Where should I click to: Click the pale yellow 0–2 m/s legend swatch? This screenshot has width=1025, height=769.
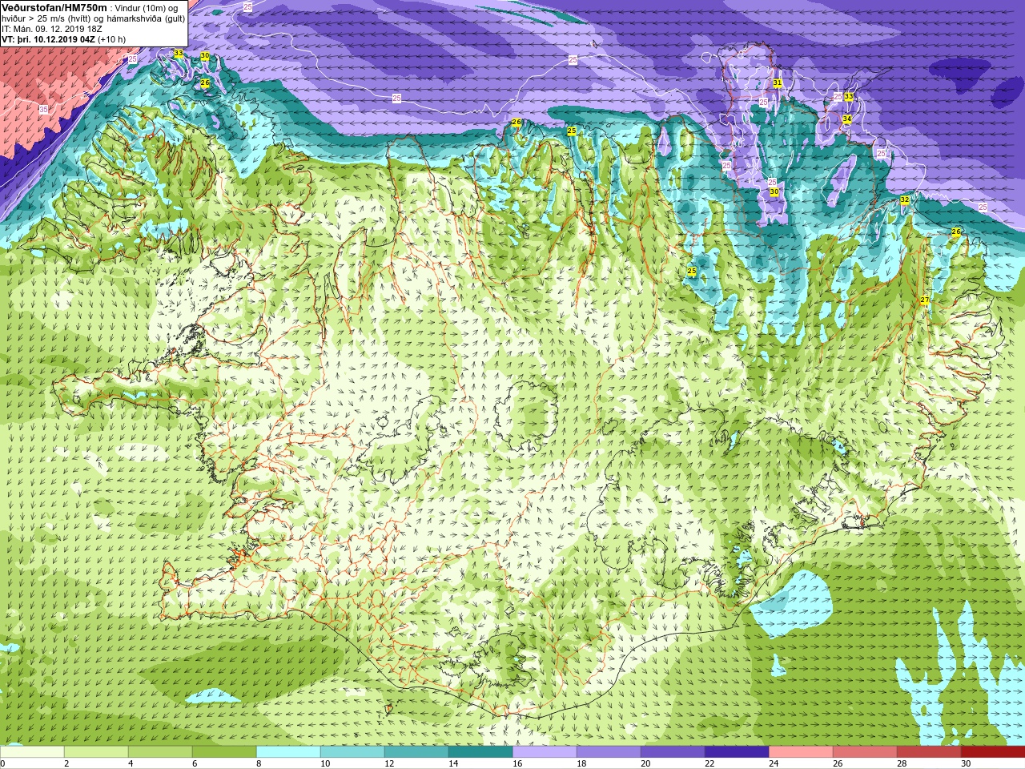pos(32,752)
